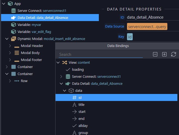Click the checkmark icon beside allday
The image size is (179, 135).
click(x=74, y=126)
